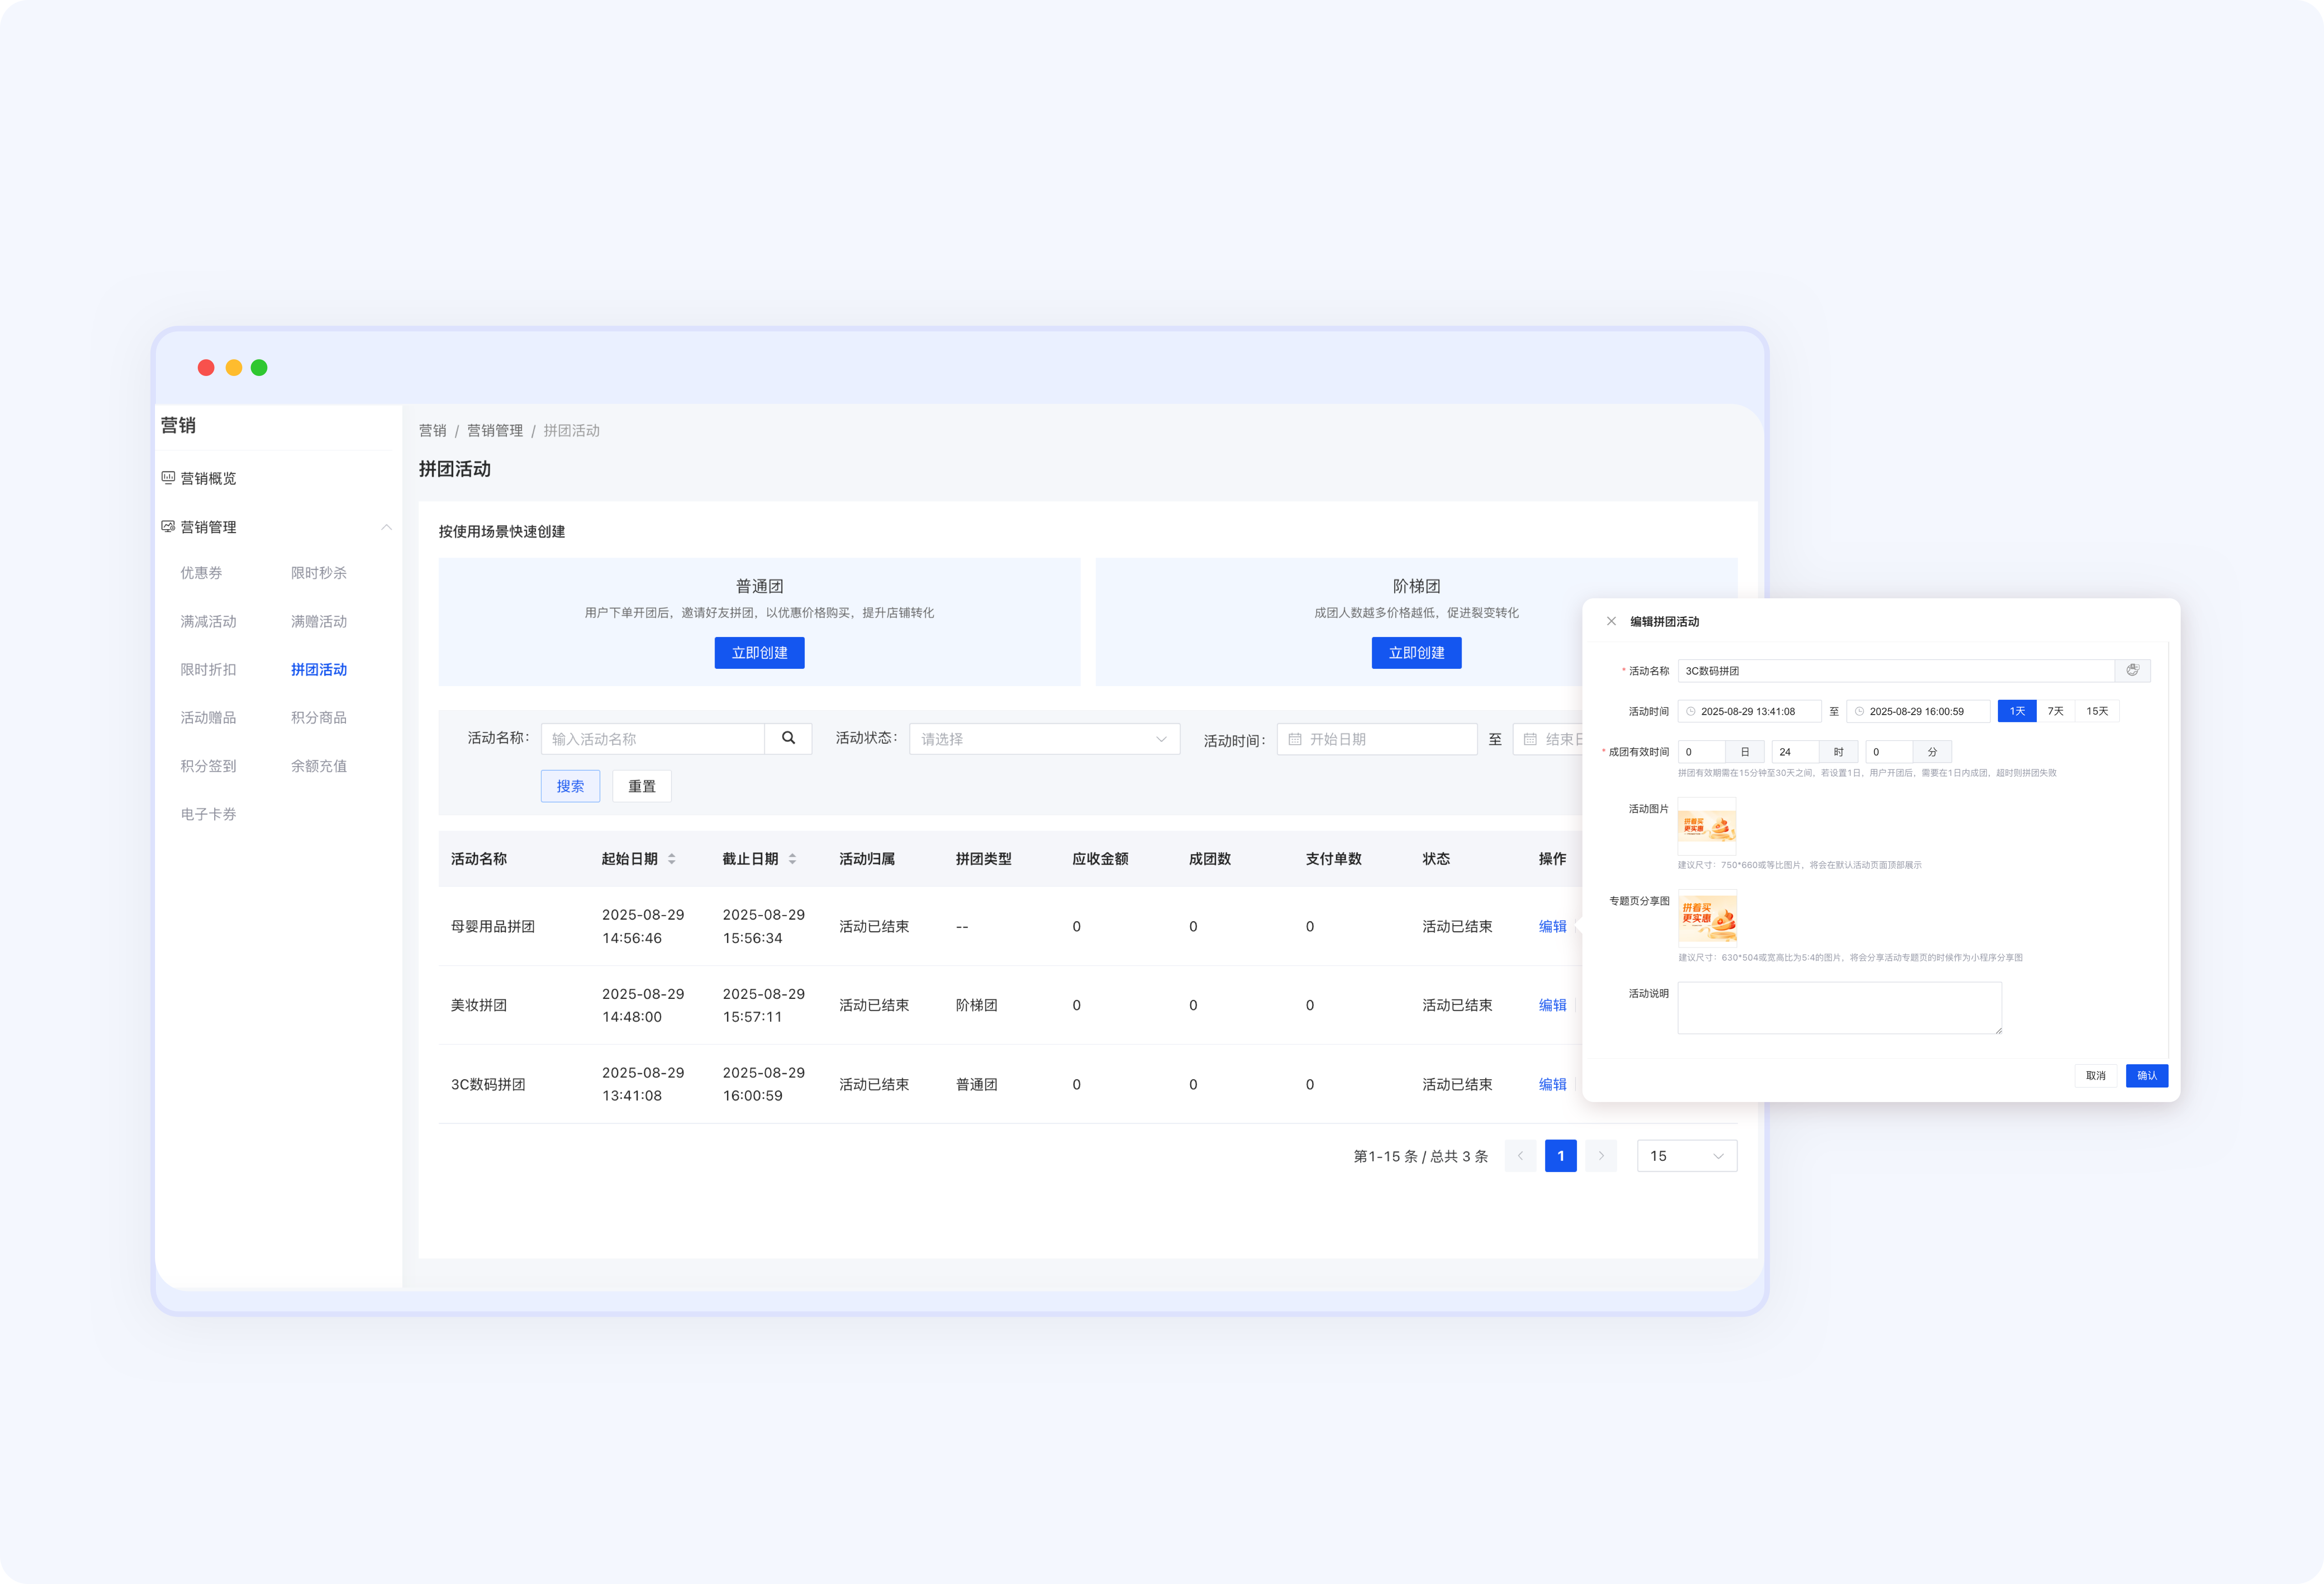The height and width of the screenshot is (1584, 2324).
Task: Select the 15天 duration option
Action: (2097, 711)
